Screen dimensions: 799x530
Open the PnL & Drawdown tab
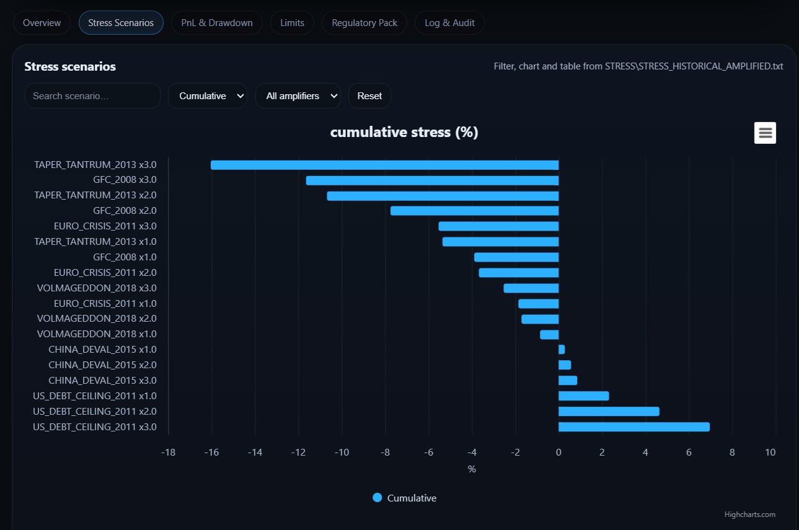pos(216,23)
